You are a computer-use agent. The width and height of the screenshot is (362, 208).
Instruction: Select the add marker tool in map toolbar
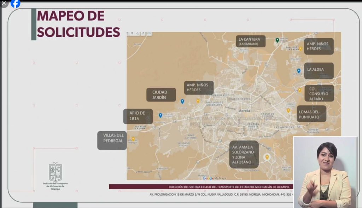point(133,34)
